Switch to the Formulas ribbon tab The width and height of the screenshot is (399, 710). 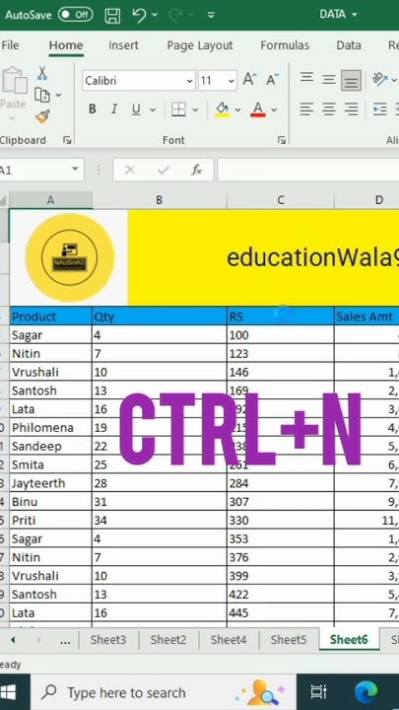285,45
